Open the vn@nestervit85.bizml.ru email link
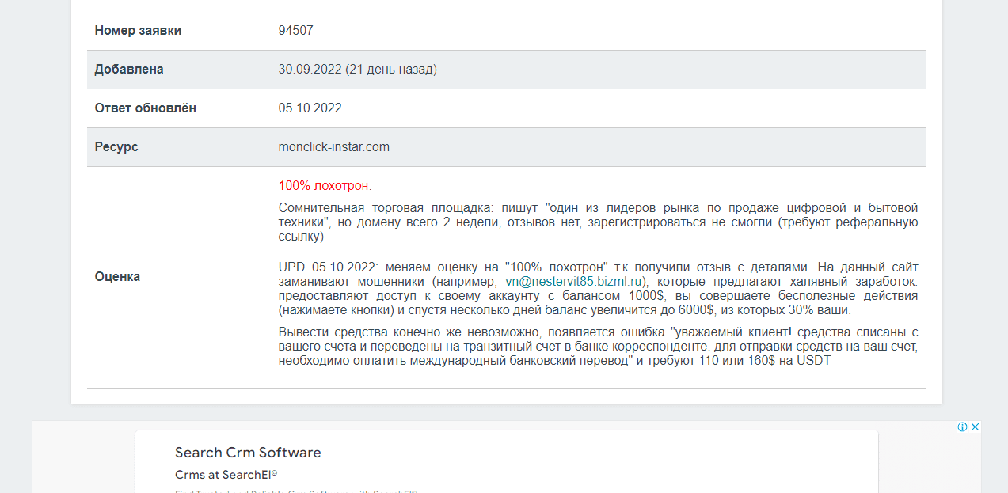 (x=576, y=281)
